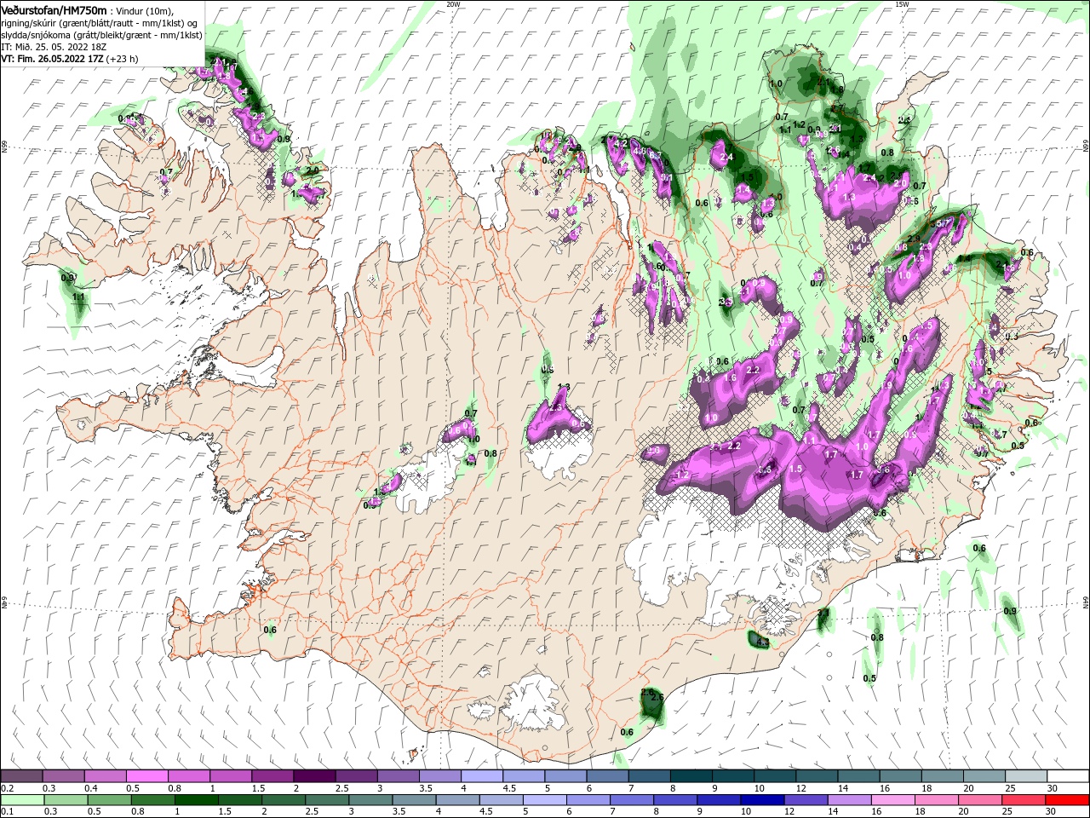Pick the palest green 0.1 swatch in rain legend
The height and width of the screenshot is (818, 1090).
[x=22, y=799]
